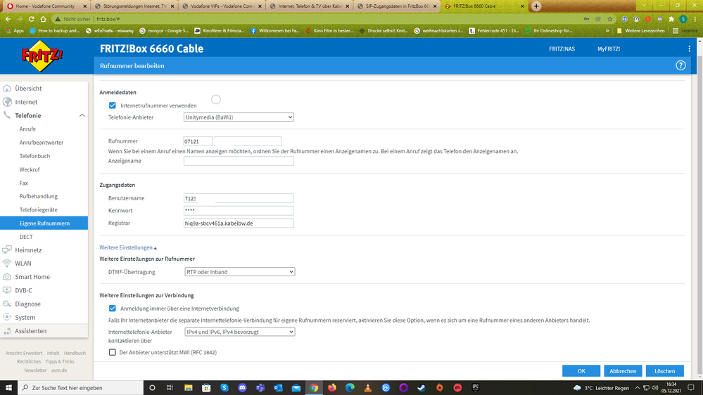The image size is (703, 395).
Task: Open Assistenten in the sidebar
Action: tap(30, 331)
